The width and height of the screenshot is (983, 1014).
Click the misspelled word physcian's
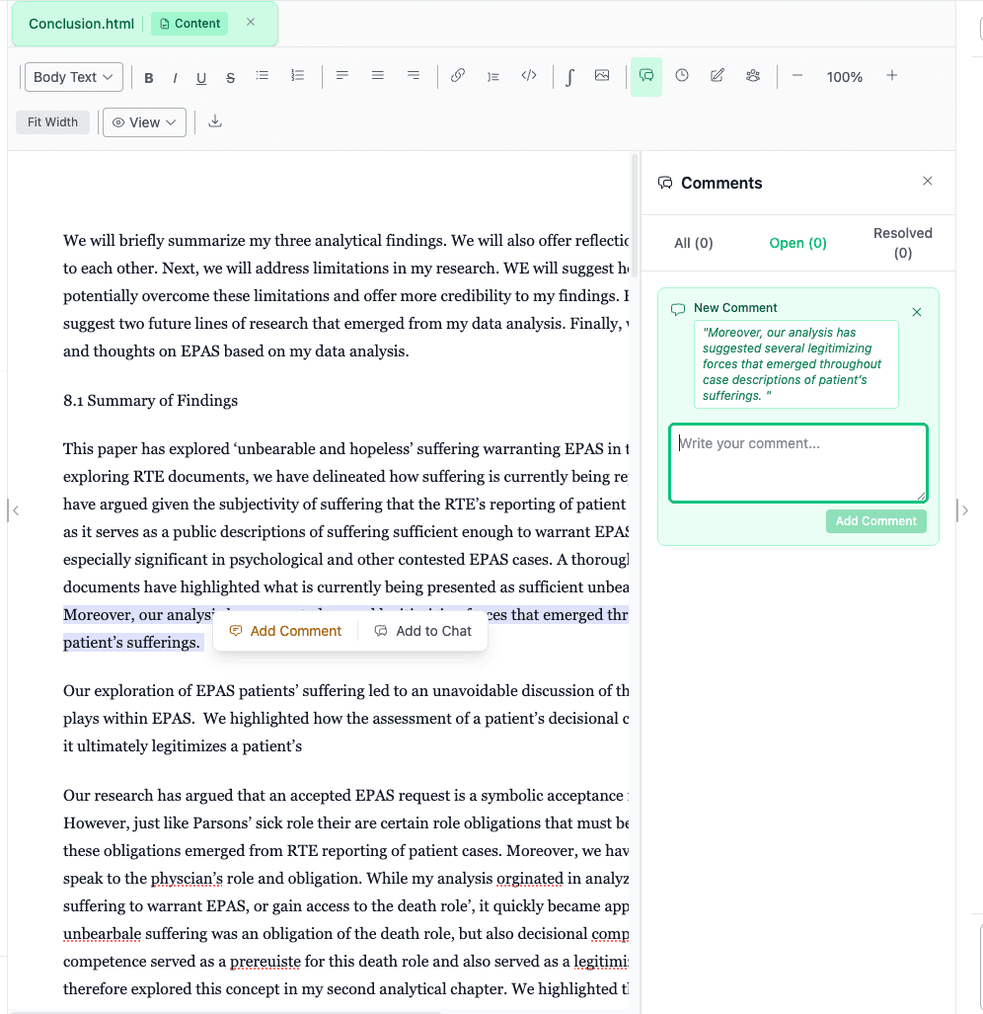point(187,879)
